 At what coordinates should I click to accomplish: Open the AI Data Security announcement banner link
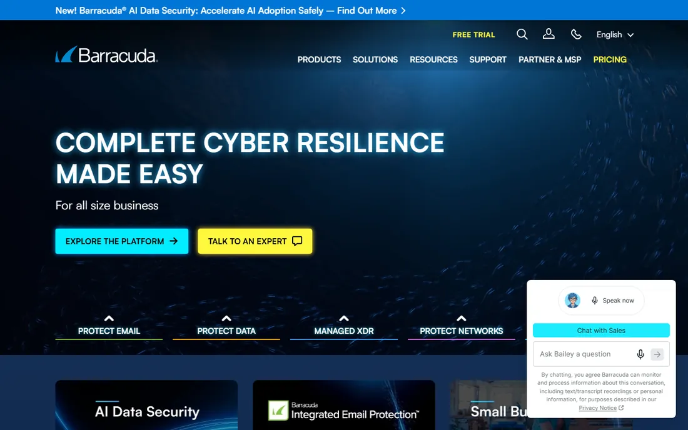pos(230,11)
